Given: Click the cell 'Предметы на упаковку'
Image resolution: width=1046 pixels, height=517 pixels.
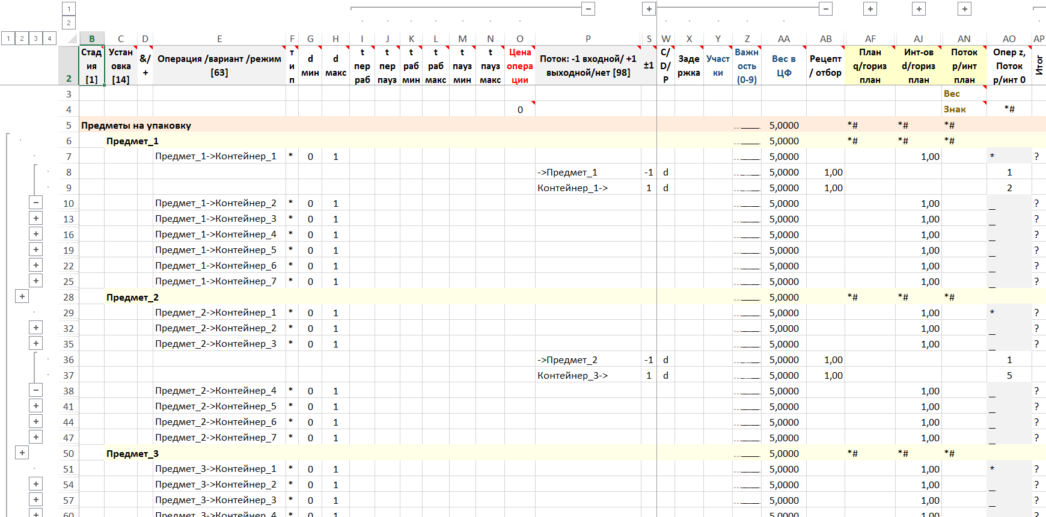Looking at the screenshot, I should coord(136,125).
